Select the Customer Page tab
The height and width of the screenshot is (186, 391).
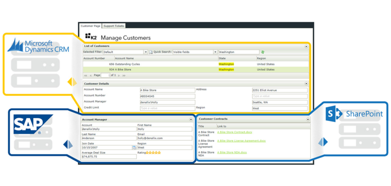pyautogui.click(x=90, y=26)
